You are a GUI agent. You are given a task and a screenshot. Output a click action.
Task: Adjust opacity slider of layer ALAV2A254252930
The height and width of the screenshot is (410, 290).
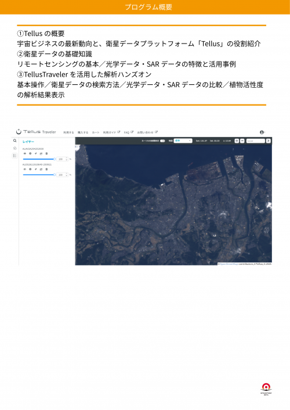(39, 159)
